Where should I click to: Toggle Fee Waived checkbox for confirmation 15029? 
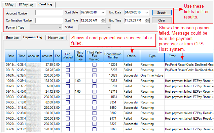[x=68, y=75]
